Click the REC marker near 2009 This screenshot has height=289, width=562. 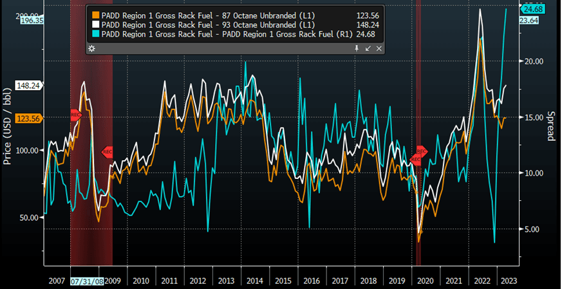(x=107, y=152)
